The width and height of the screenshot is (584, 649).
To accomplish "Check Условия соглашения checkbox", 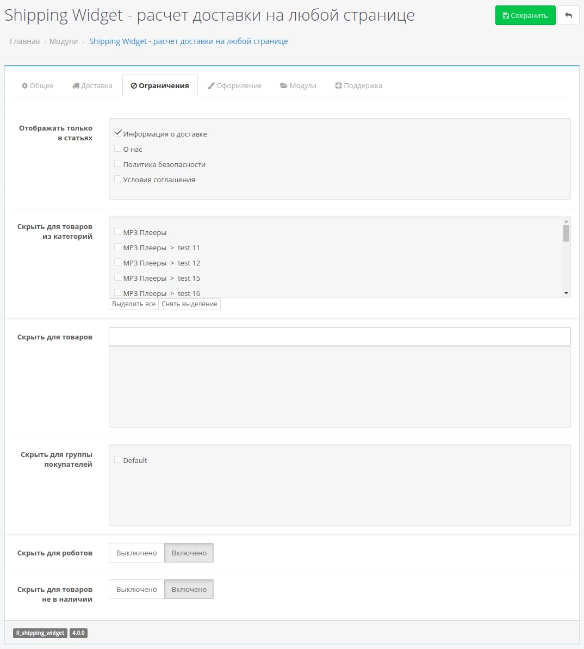I will click(x=118, y=179).
